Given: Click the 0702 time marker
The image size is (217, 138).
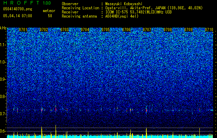Looking at the screenshot, I should [44, 30].
